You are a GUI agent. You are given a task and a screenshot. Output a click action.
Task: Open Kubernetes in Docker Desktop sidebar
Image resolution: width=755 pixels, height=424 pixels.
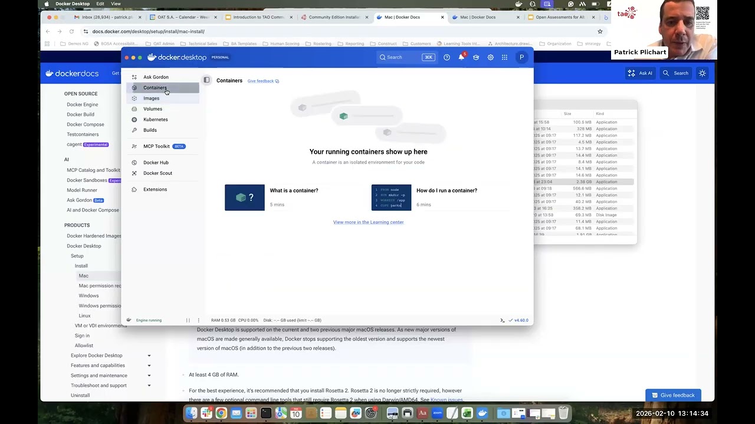155,120
